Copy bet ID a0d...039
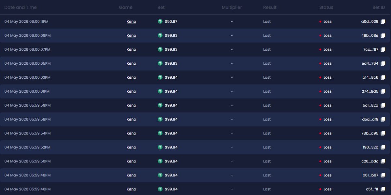 coord(383,21)
